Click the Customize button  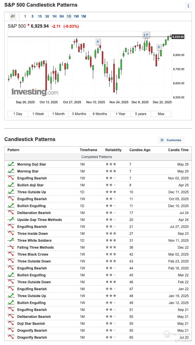pyautogui.click(x=171, y=140)
